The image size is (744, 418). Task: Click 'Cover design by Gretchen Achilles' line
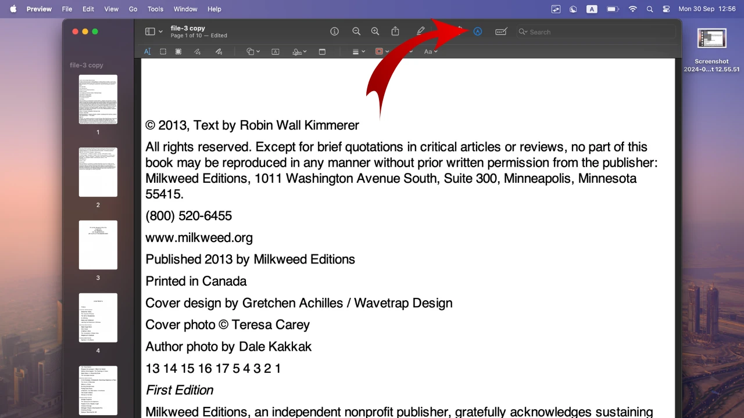[x=299, y=303]
